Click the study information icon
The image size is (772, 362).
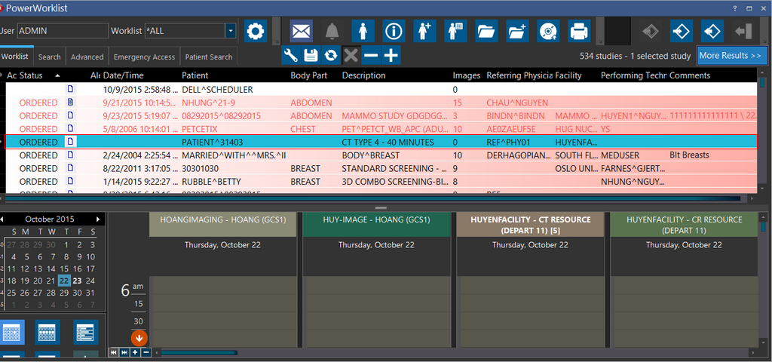(394, 32)
